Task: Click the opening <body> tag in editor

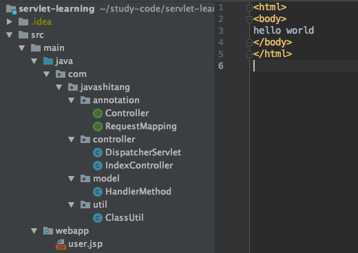Action: pos(270,19)
